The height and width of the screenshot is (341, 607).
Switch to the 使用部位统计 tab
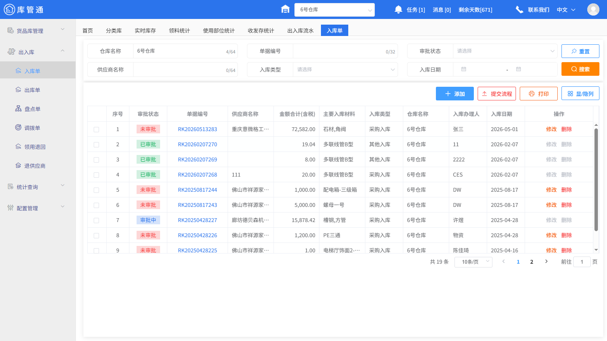click(219, 31)
